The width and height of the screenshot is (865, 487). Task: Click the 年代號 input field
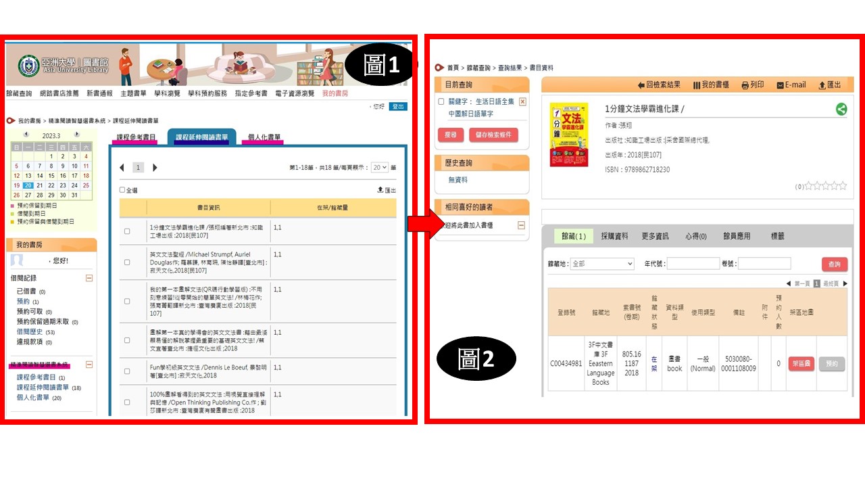click(693, 263)
